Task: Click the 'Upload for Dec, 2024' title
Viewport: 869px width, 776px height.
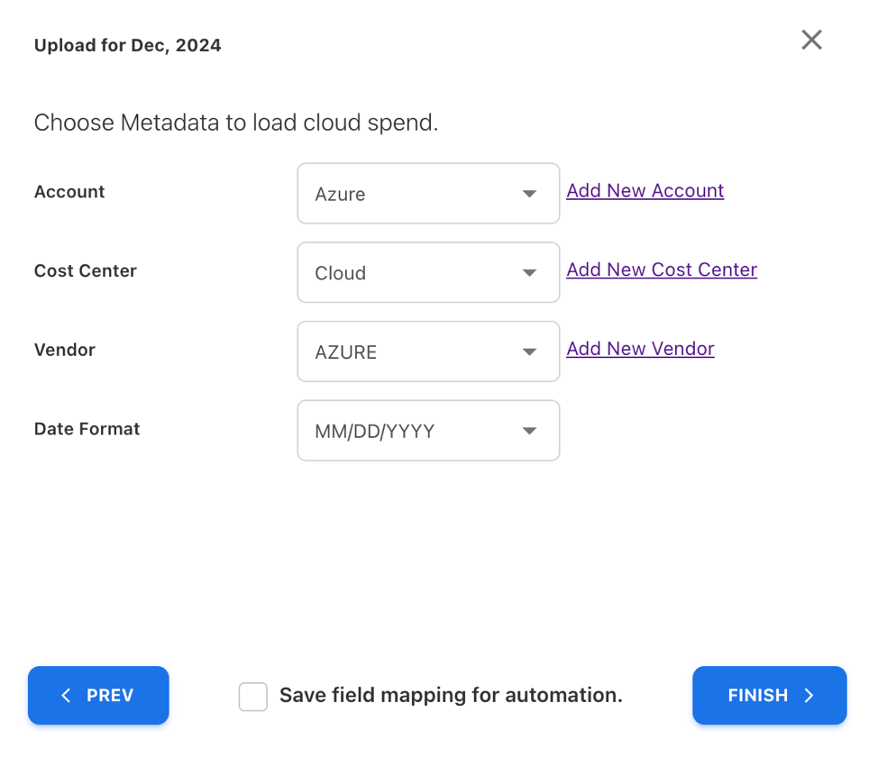Action: pyautogui.click(x=127, y=45)
